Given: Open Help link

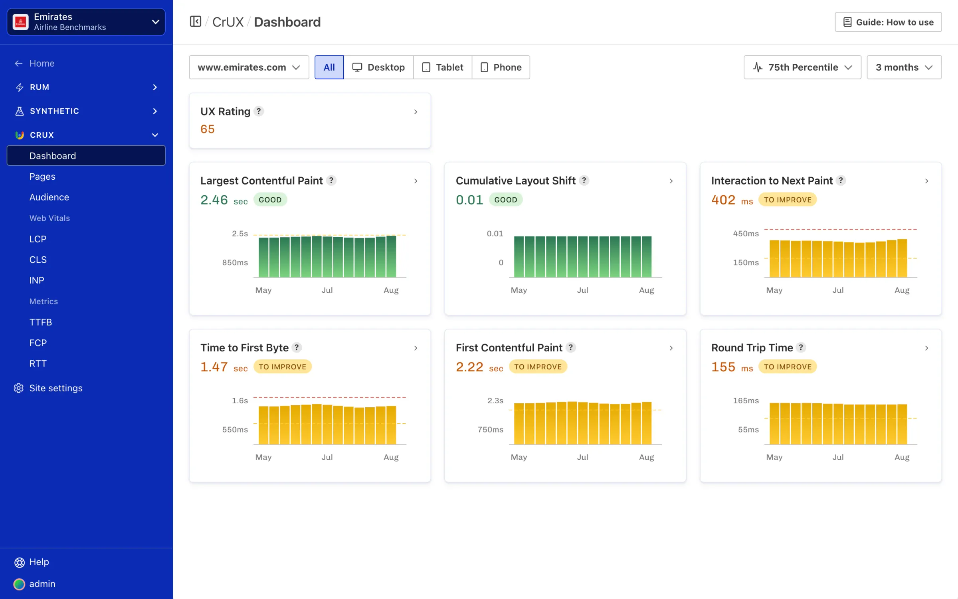Looking at the screenshot, I should (39, 562).
